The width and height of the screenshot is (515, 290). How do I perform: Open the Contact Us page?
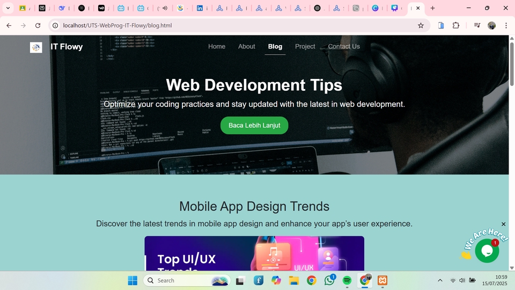pyautogui.click(x=344, y=46)
